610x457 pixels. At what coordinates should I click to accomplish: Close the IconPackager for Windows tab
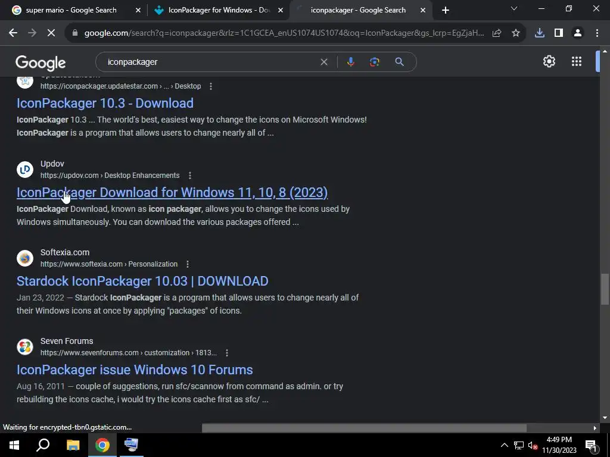pos(281,10)
